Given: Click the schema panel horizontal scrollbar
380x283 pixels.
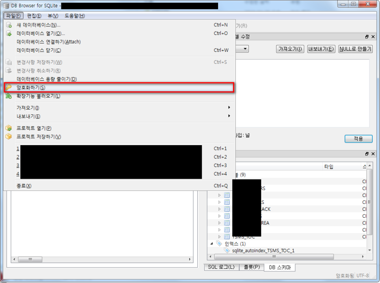Looking at the screenshot, I should [274, 257].
